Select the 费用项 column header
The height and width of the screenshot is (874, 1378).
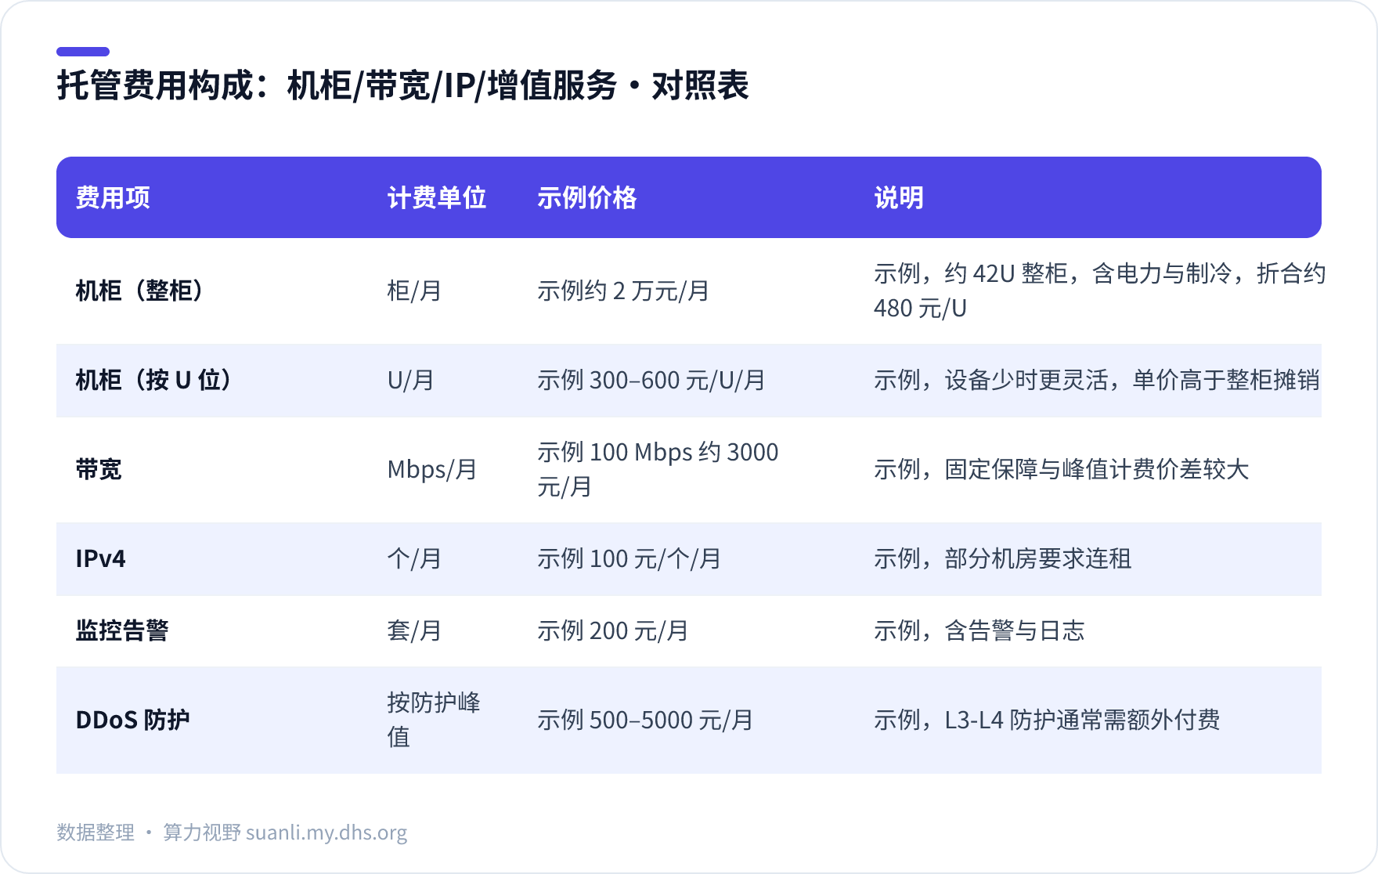113,197
